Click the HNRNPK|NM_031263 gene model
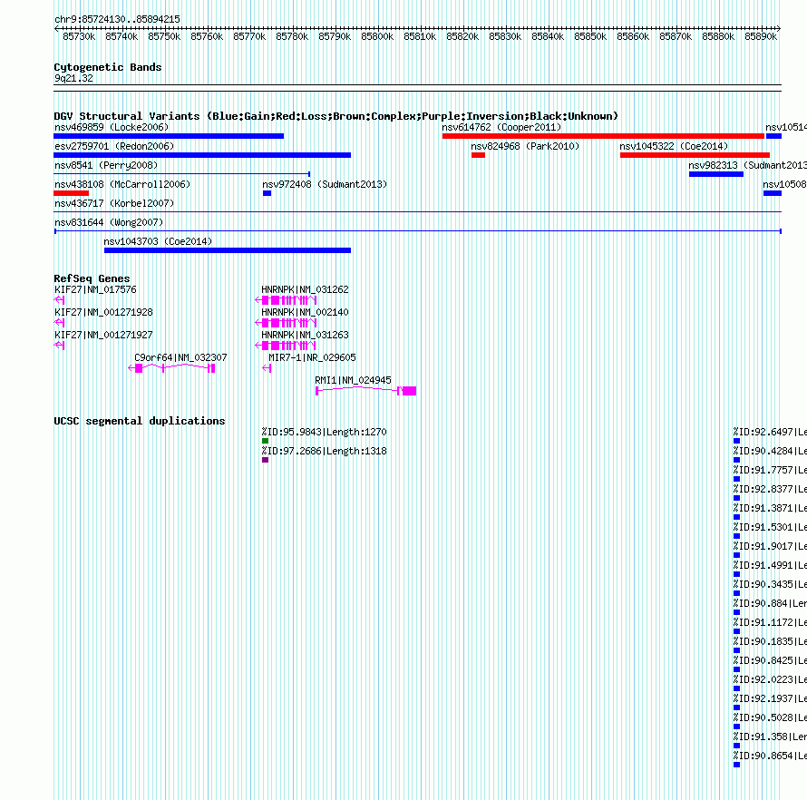The image size is (807, 800). [x=286, y=346]
